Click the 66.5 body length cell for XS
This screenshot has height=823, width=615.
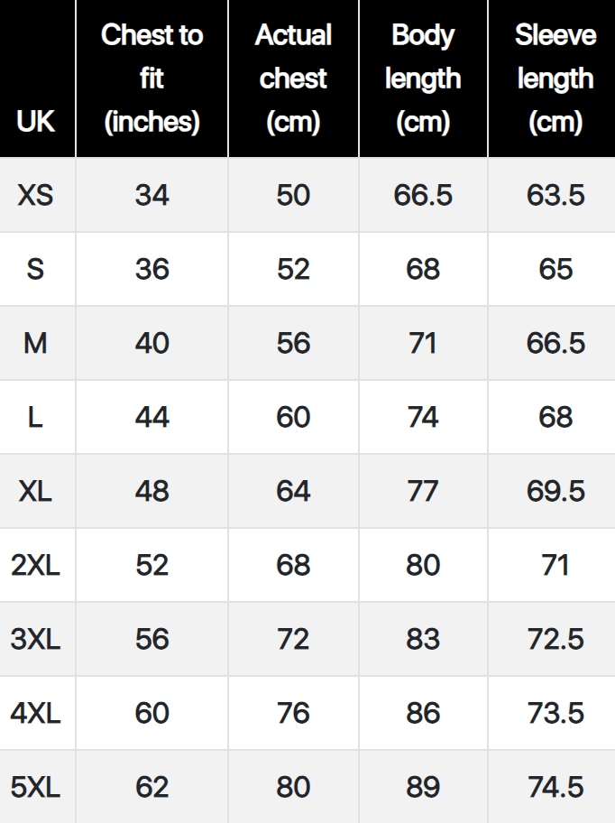(423, 195)
